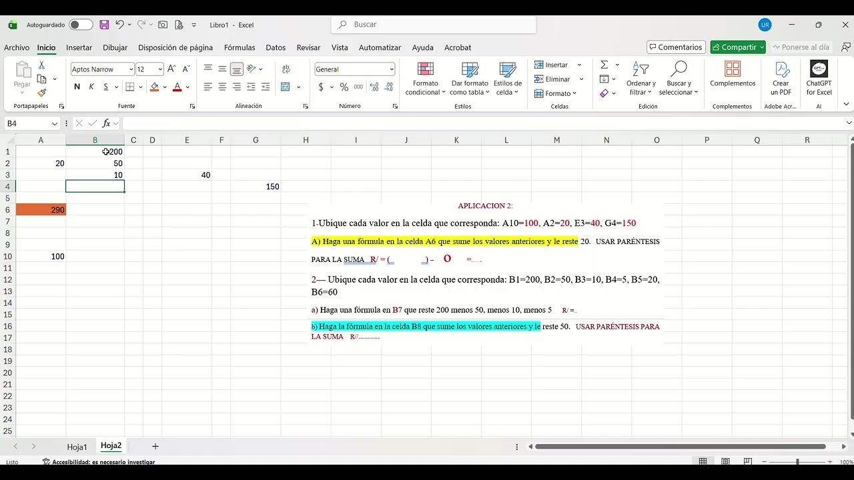Adjust the zoom slider in status bar
This screenshot has width=854, height=480.
pos(797,462)
